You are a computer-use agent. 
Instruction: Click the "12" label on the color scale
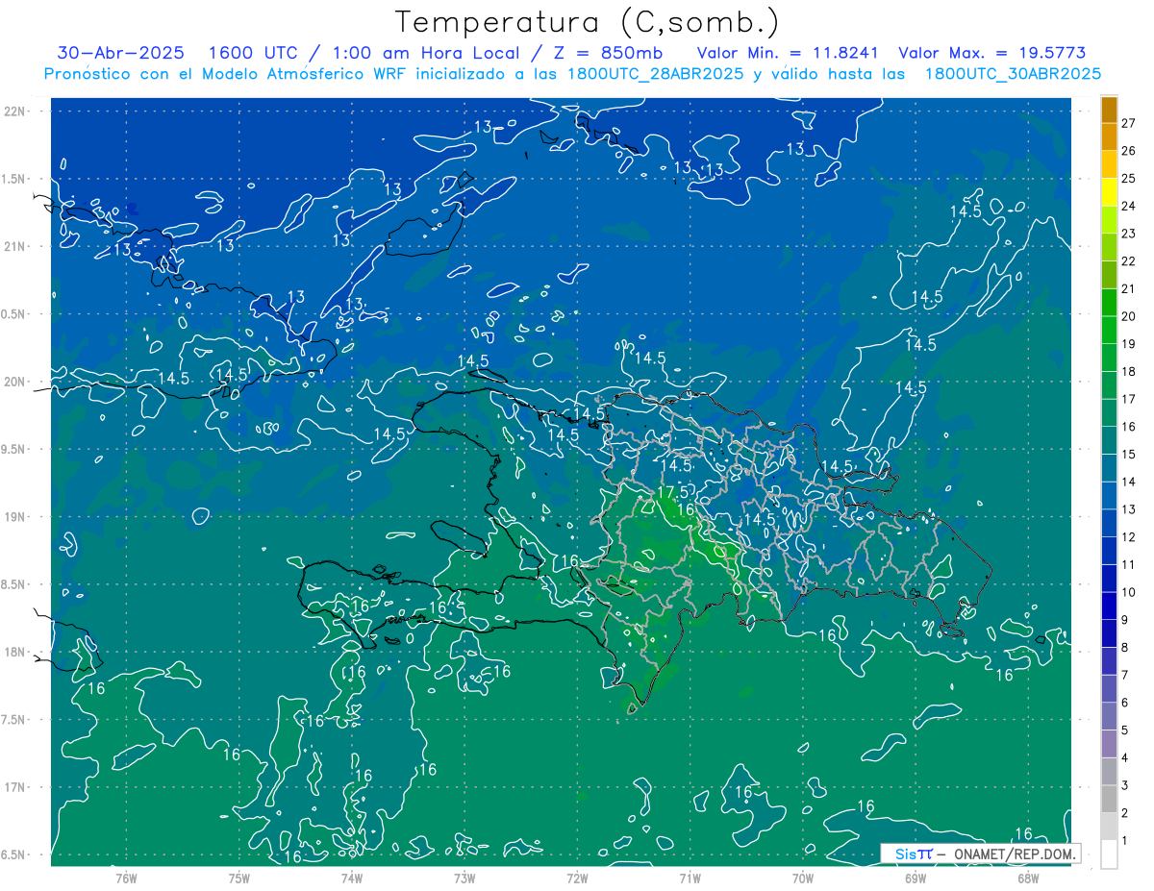[x=1129, y=537]
